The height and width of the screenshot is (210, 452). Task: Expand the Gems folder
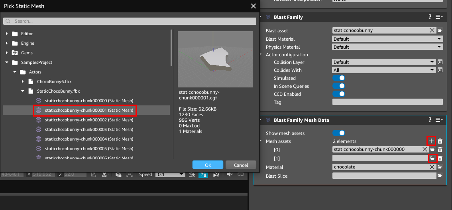pos(7,53)
